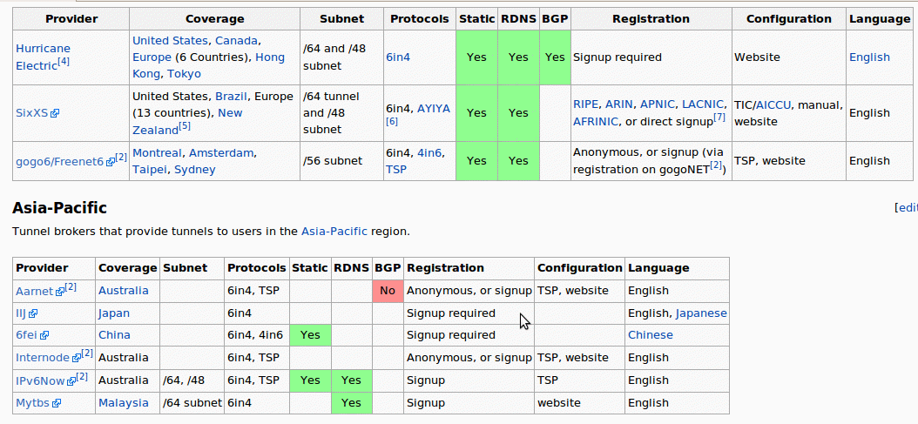Open the Taipei coverage link

[x=150, y=170]
